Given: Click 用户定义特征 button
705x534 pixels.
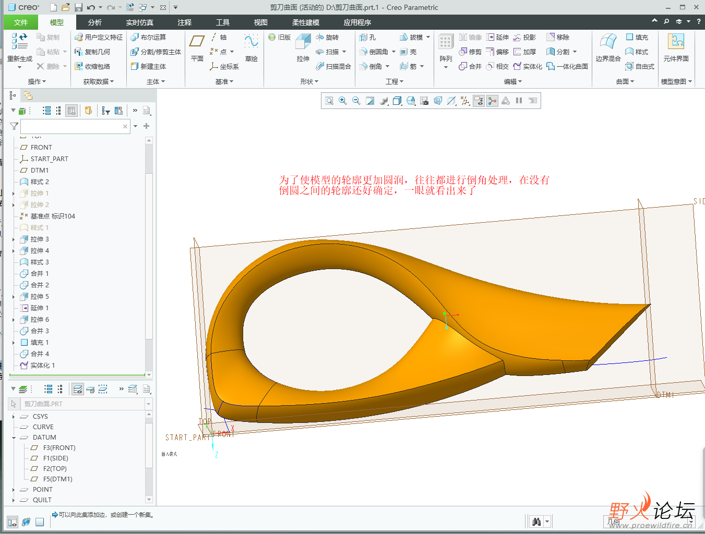Looking at the screenshot, I should tap(99, 38).
